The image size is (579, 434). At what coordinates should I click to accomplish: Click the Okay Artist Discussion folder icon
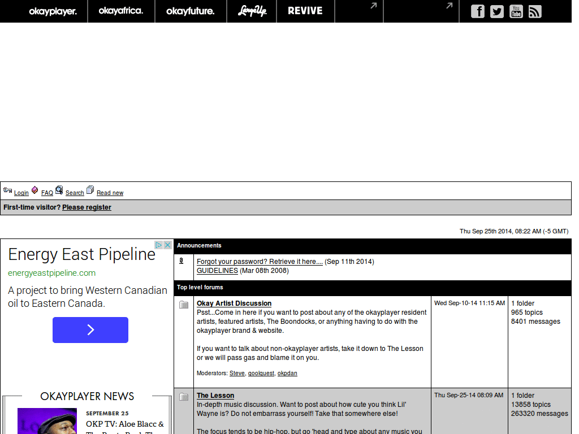click(184, 305)
